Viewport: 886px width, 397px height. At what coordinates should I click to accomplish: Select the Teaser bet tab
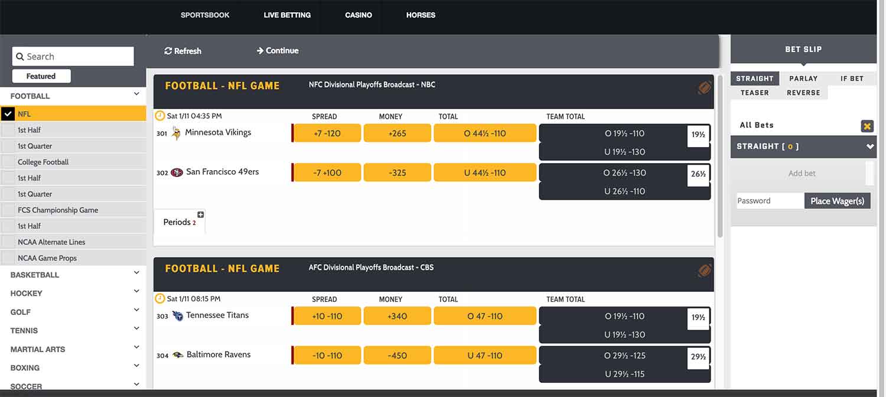click(x=755, y=93)
